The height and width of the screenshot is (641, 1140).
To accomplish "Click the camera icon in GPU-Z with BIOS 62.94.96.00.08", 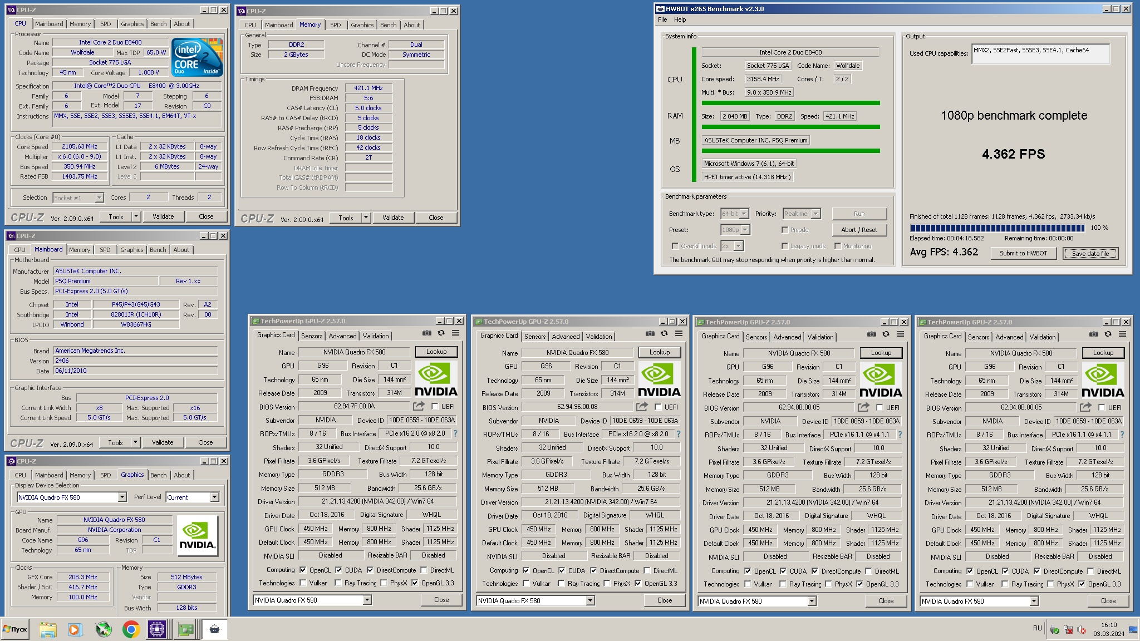I will coord(650,334).
